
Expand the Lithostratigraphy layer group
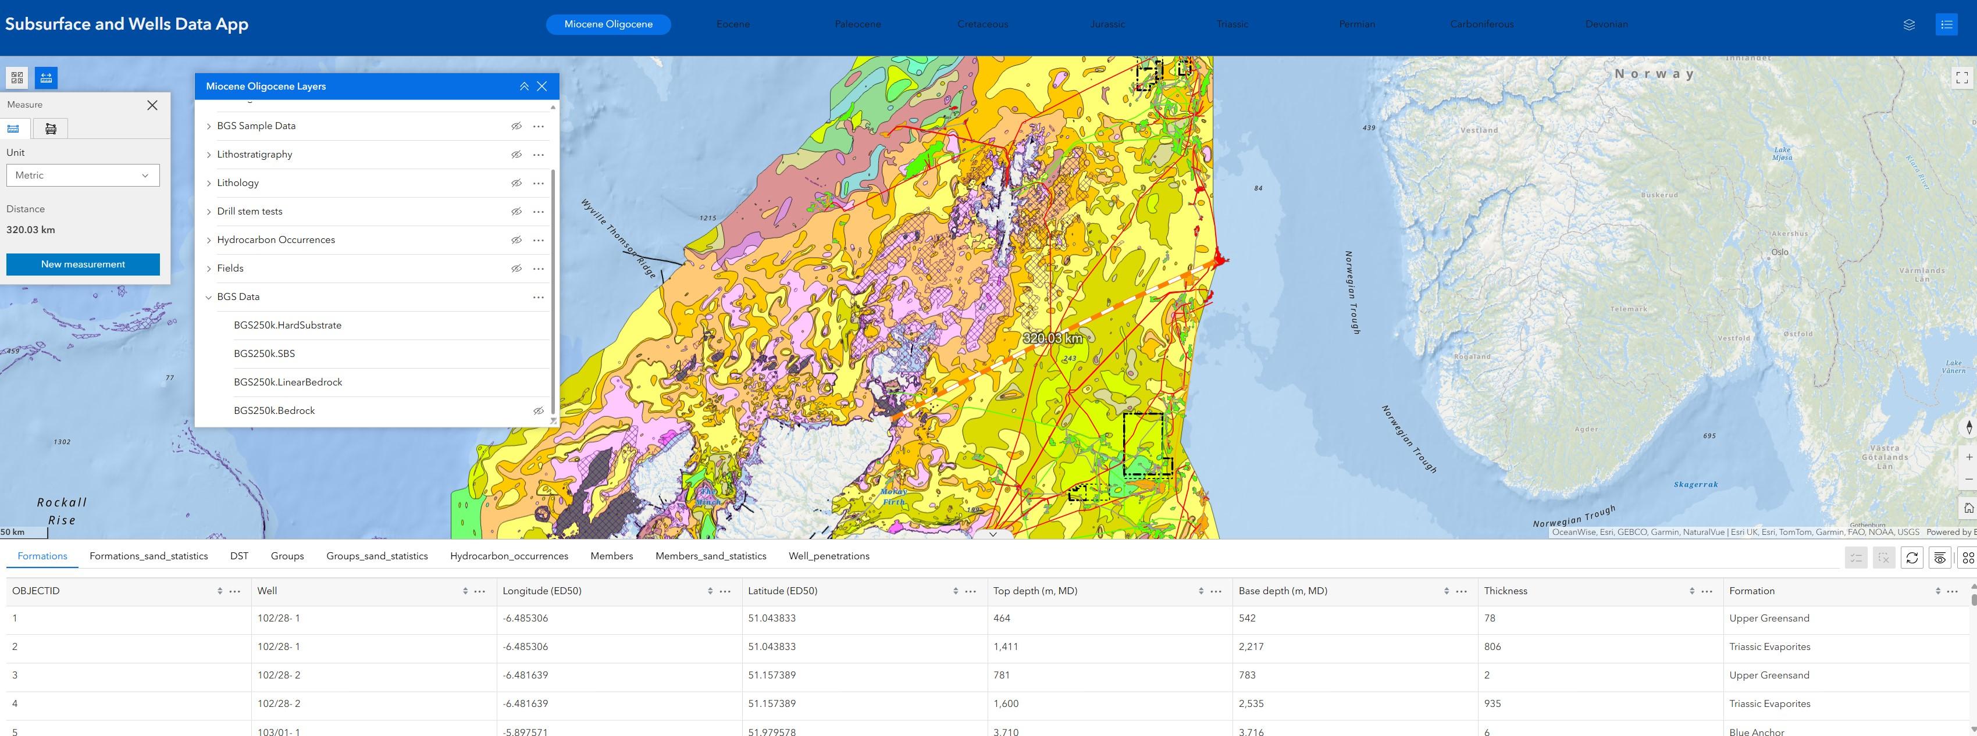tap(208, 154)
